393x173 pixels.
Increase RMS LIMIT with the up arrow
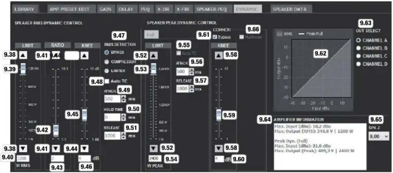coord(23,55)
